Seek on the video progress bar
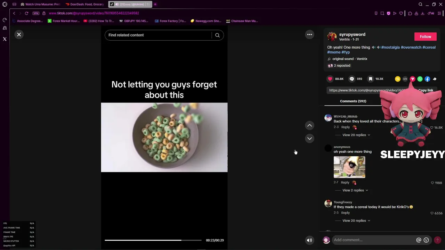This screenshot has height=250, width=445. point(153,240)
